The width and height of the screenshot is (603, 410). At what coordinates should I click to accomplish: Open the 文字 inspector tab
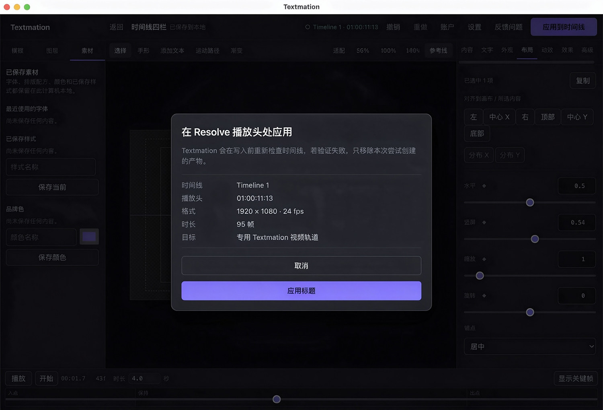click(x=487, y=50)
